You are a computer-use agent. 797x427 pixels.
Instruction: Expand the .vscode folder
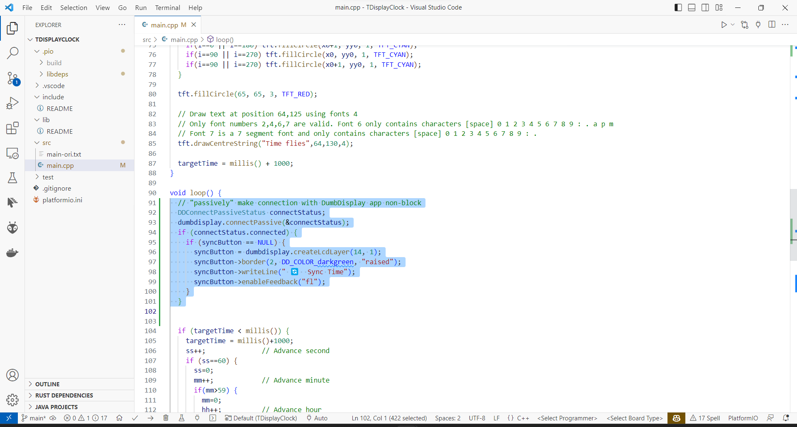54,86
